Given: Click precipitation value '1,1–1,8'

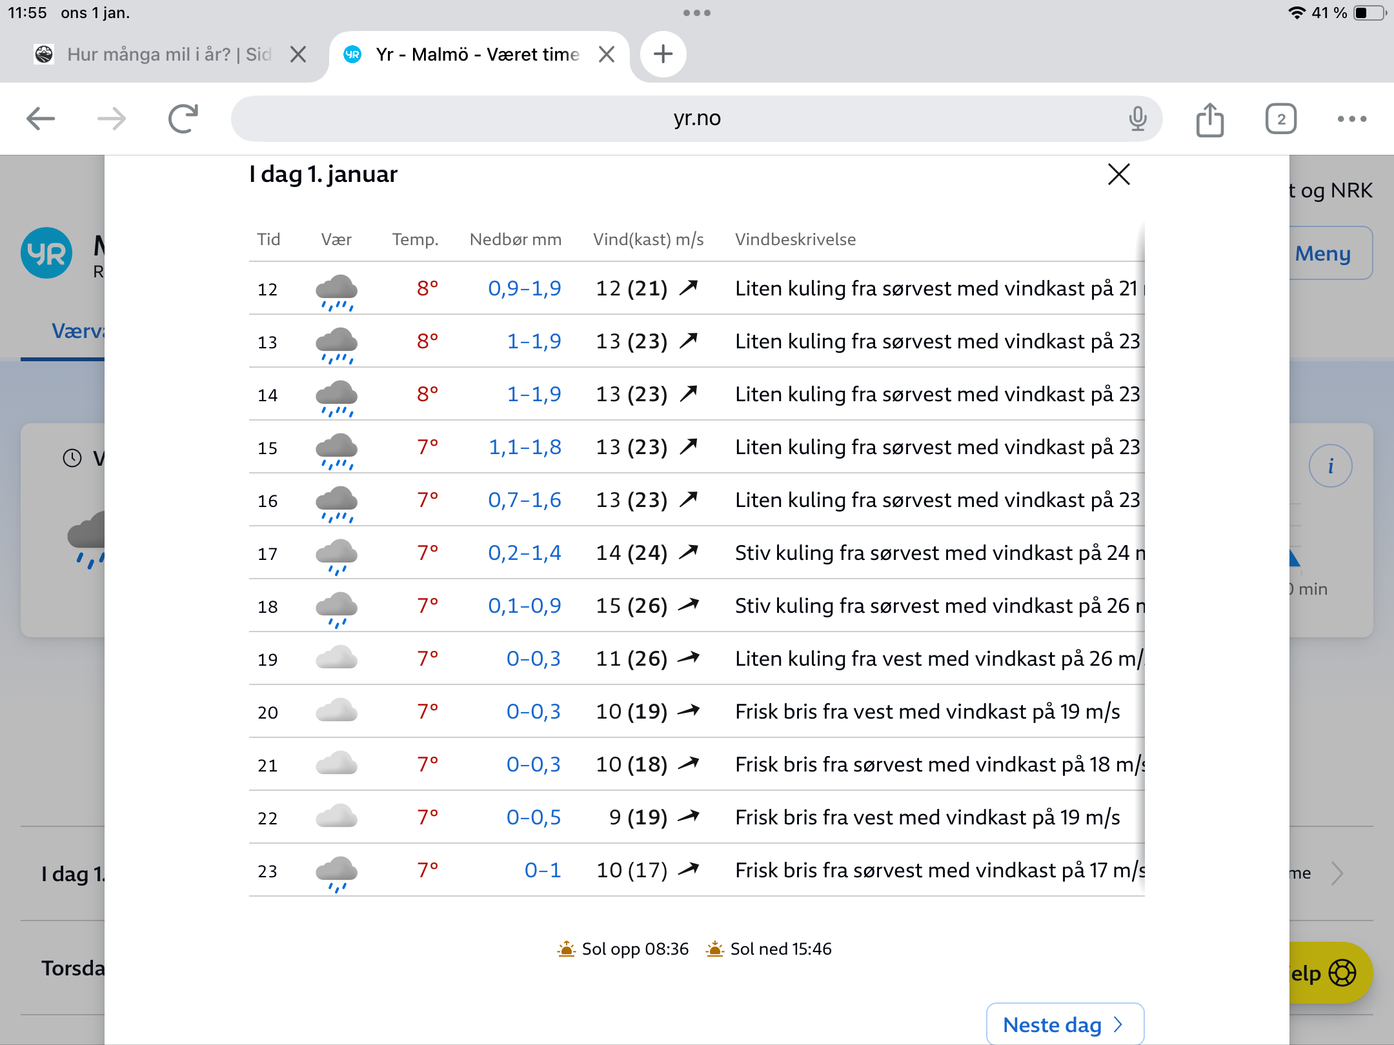Looking at the screenshot, I should tap(525, 447).
